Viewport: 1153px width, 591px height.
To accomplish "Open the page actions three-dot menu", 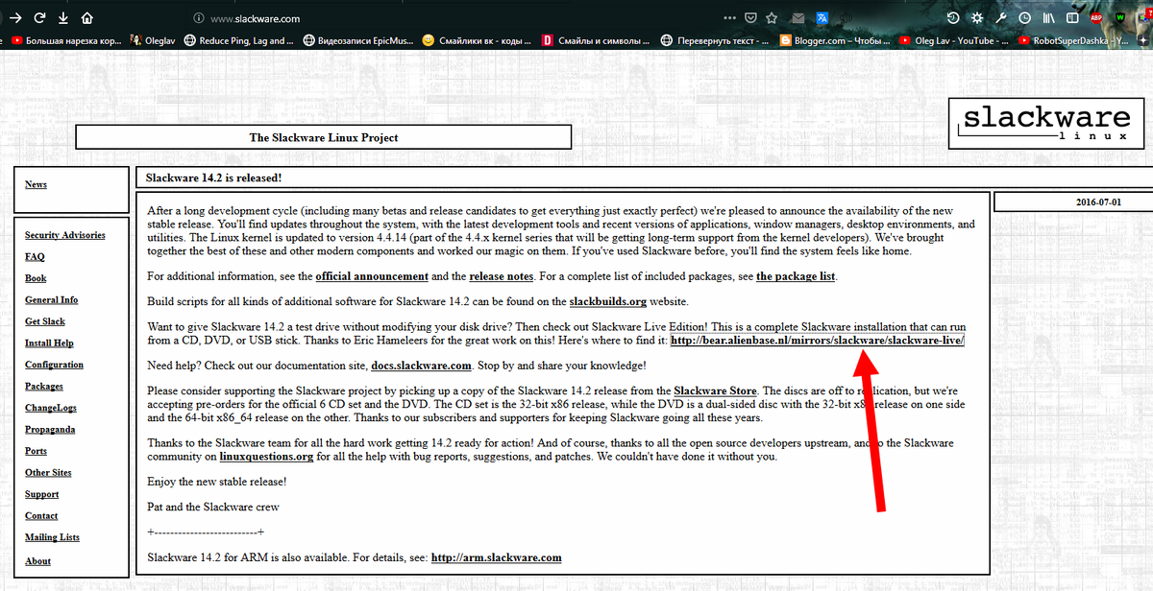I will 729,17.
